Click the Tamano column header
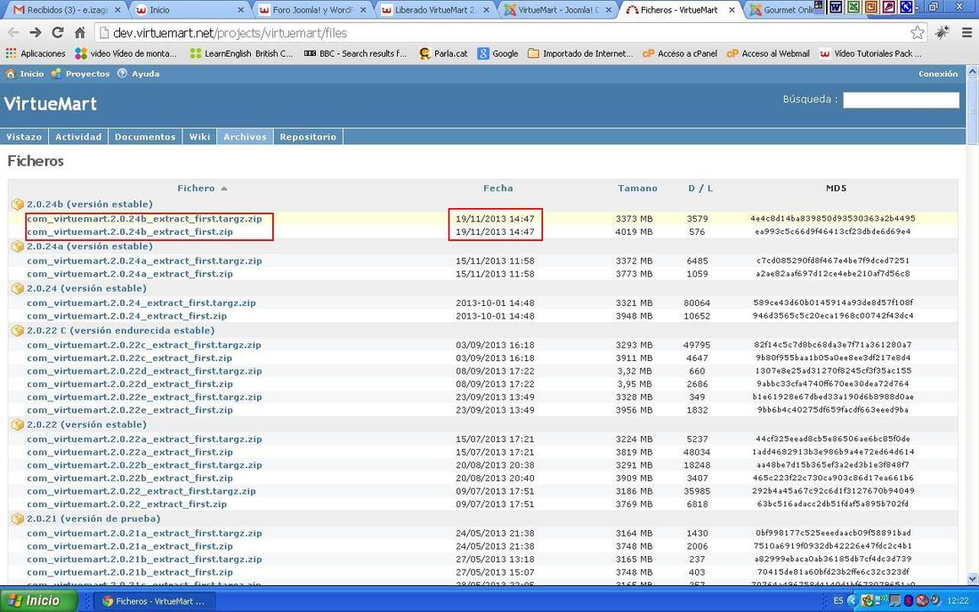The width and height of the screenshot is (979, 612). pos(637,188)
